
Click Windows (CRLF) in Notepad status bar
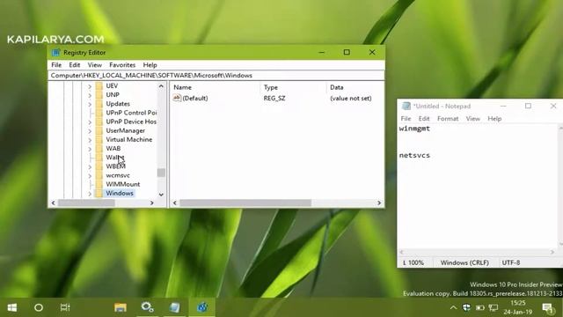tap(464, 262)
